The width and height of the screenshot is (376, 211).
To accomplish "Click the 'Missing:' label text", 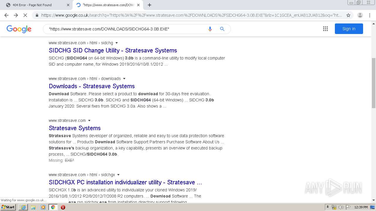I will [x=56, y=160].
